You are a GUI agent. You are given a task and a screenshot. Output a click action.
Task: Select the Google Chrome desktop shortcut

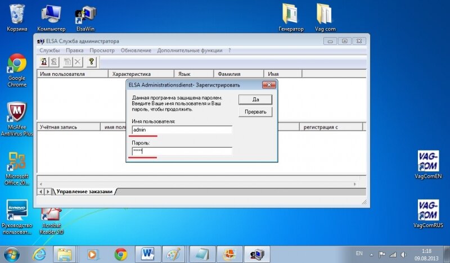click(17, 70)
